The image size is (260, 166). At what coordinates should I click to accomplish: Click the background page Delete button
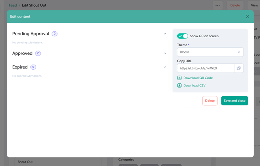pyautogui.click(x=235, y=5)
